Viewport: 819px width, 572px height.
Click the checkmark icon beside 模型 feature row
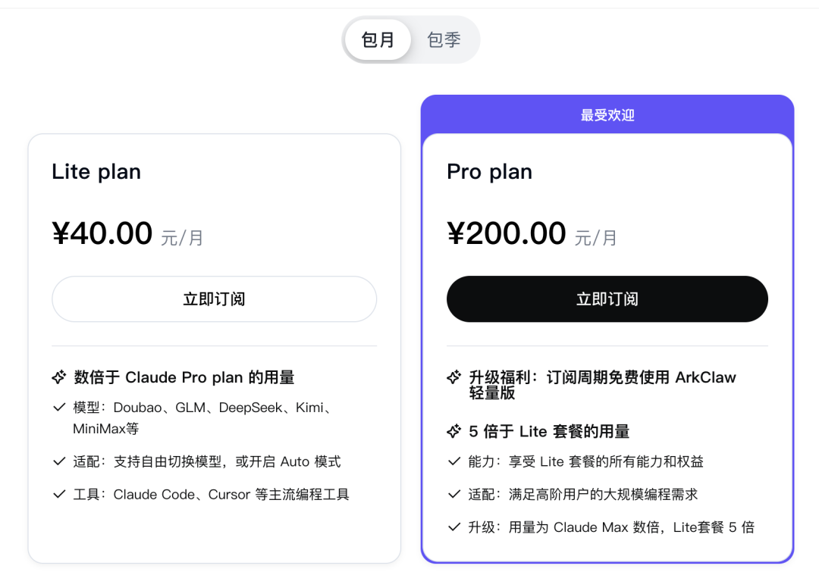point(59,407)
